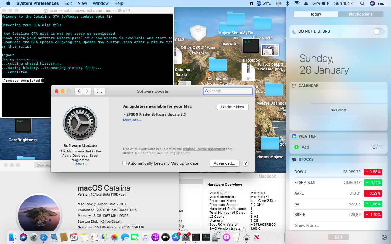
Task: Open Finder from the Dock
Action: pyautogui.click(x=13, y=237)
